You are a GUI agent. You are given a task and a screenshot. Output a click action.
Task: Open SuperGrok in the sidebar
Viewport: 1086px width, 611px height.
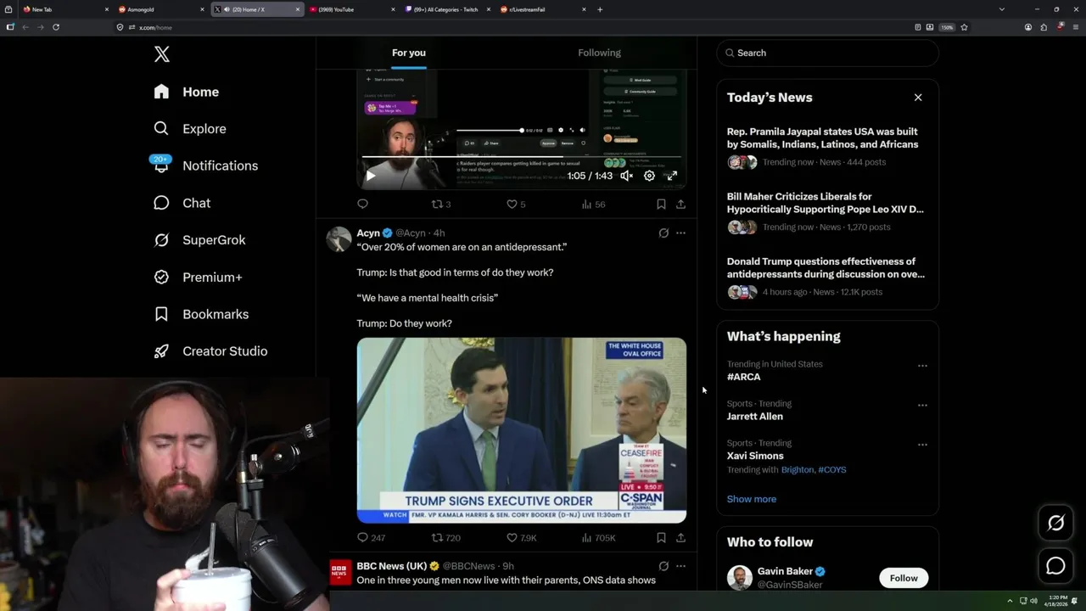click(199, 240)
